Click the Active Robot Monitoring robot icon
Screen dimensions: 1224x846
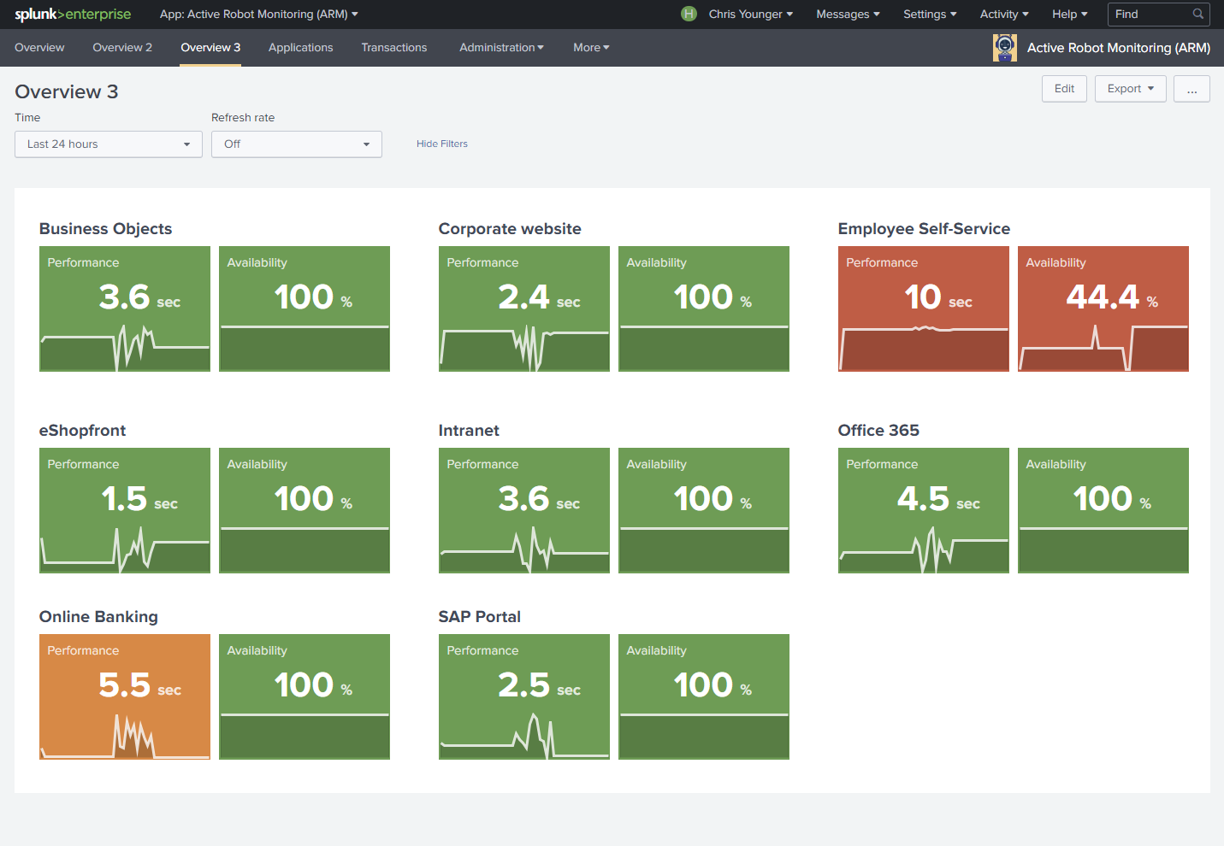(1005, 48)
